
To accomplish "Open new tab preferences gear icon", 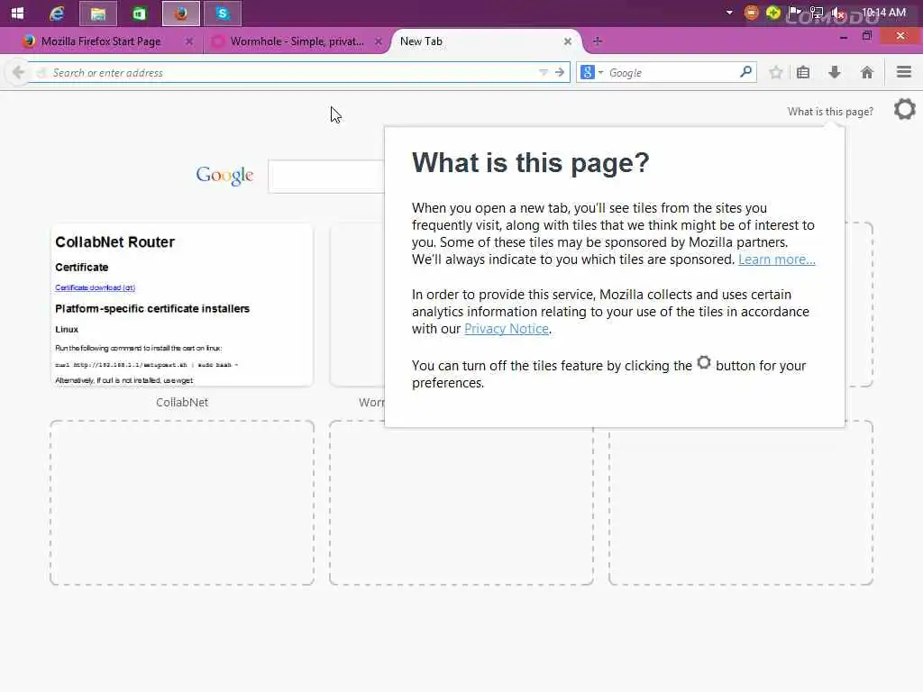I will pyautogui.click(x=905, y=109).
